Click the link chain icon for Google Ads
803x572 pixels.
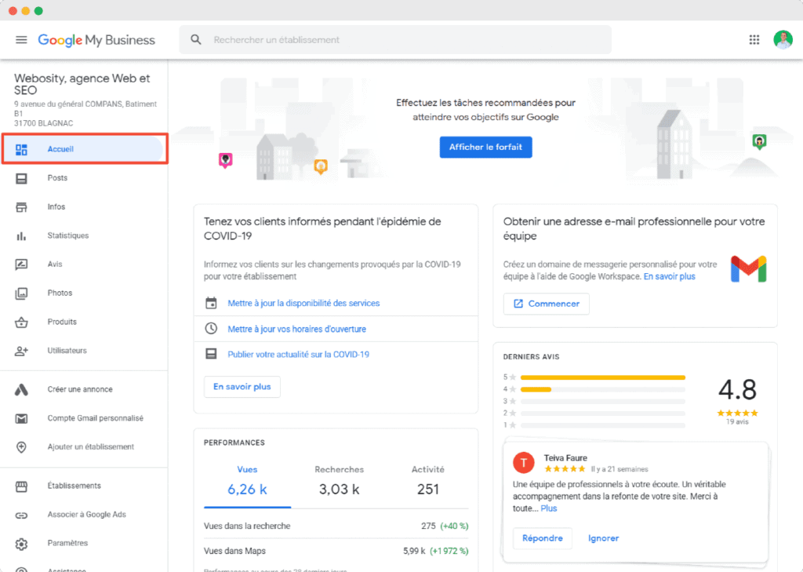[x=21, y=515]
